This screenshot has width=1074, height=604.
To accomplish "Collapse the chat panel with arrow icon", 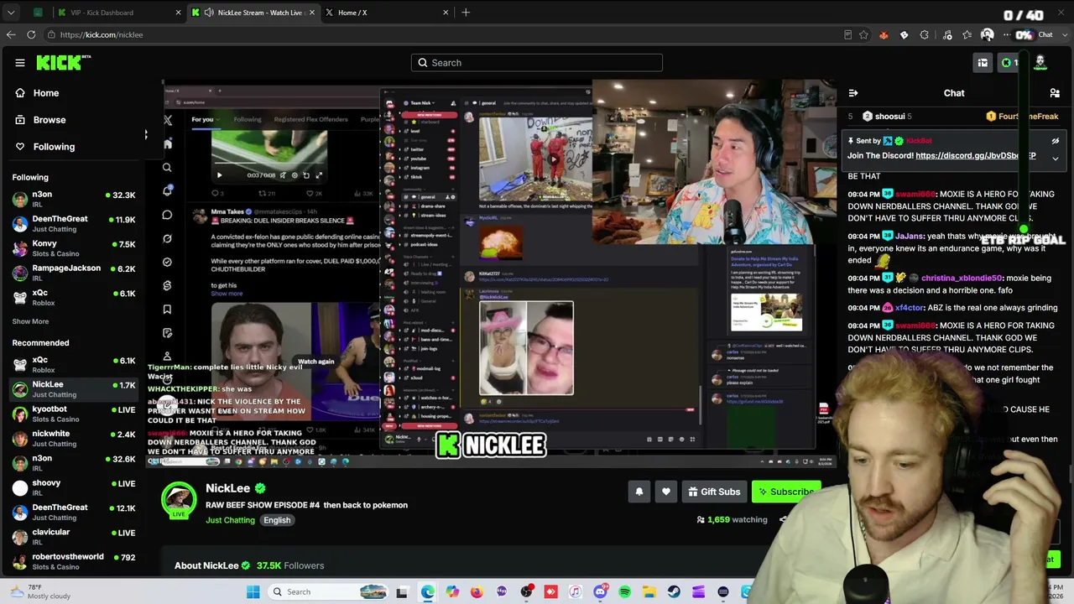I will click(853, 93).
